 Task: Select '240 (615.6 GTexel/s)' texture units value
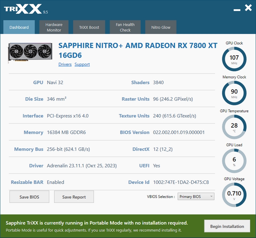coord(174,116)
